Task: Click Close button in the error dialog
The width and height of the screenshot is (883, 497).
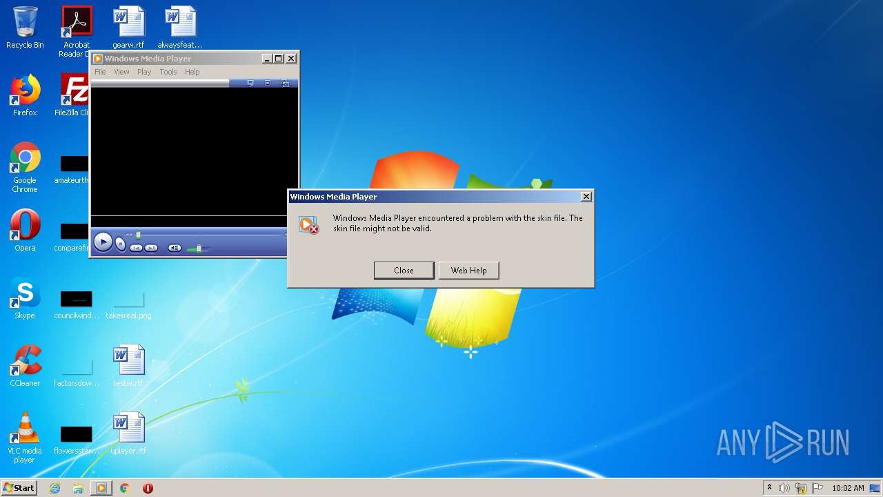Action: click(x=404, y=271)
